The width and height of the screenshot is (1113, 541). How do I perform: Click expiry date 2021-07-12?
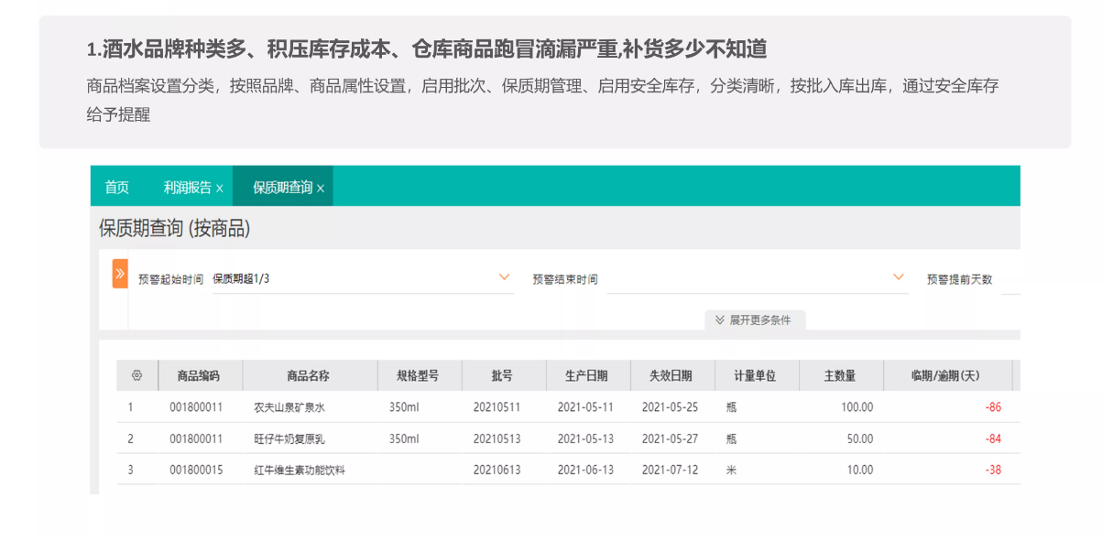[670, 470]
